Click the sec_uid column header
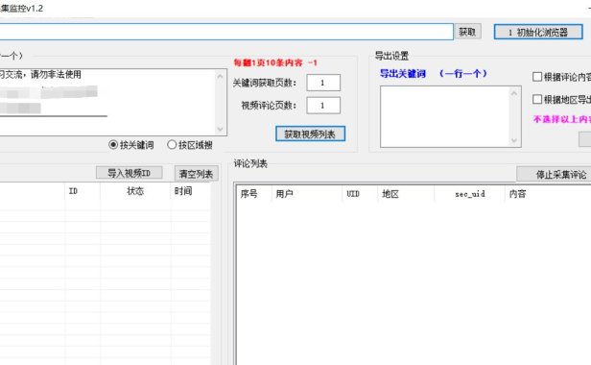591x365 pixels. [x=470, y=194]
